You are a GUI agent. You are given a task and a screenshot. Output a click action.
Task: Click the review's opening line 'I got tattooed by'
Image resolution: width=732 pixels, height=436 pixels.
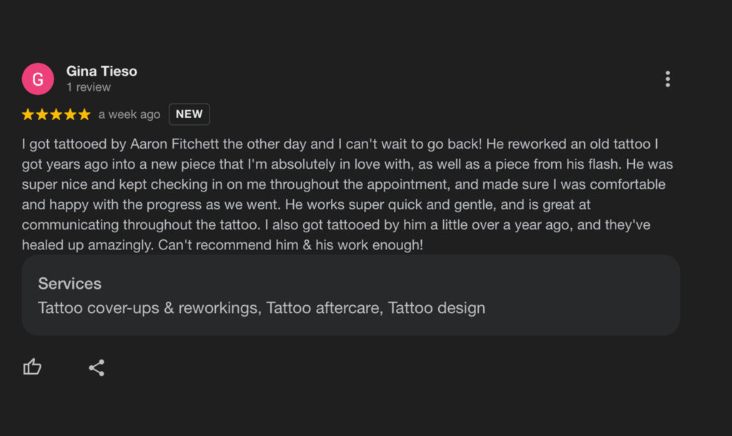tap(74, 144)
